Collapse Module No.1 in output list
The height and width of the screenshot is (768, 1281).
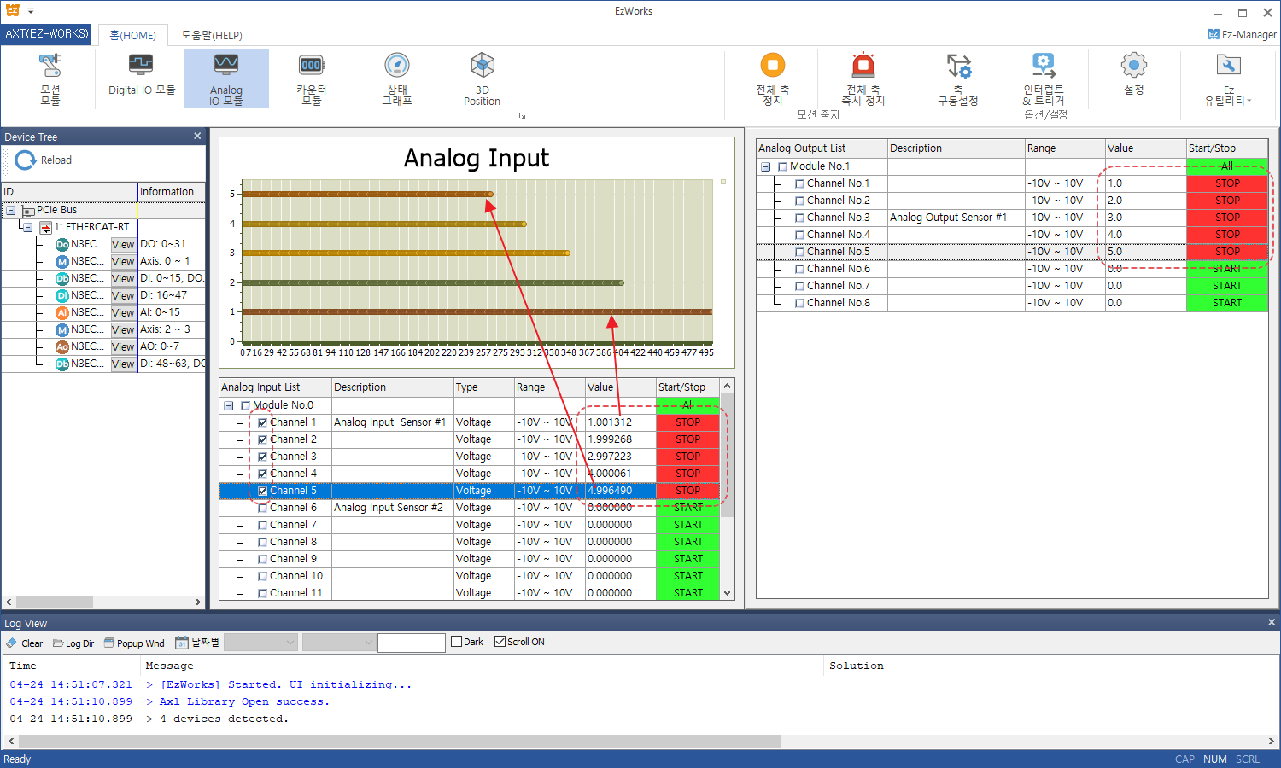[x=765, y=166]
